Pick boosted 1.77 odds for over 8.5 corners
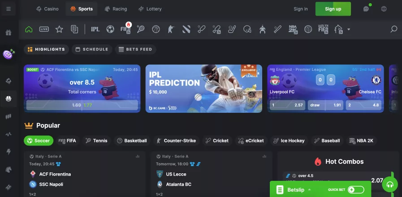The height and width of the screenshot is (197, 402). 82,105
